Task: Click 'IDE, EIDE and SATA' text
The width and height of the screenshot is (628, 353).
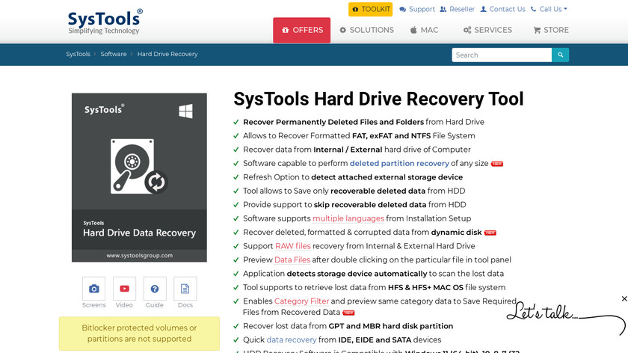Action: coord(375,340)
